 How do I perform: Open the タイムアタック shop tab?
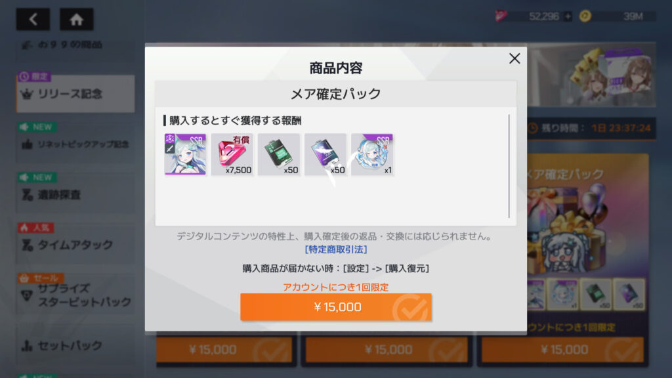click(75, 245)
